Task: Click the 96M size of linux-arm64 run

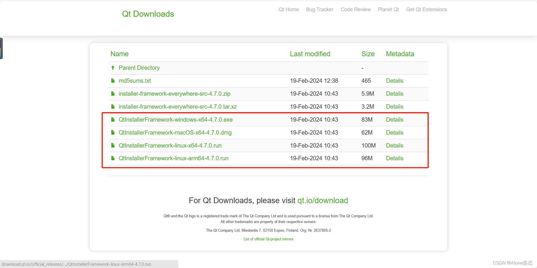Action: [367, 158]
